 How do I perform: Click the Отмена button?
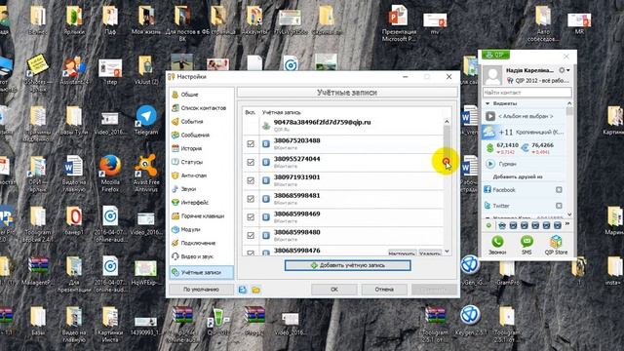[x=384, y=290]
